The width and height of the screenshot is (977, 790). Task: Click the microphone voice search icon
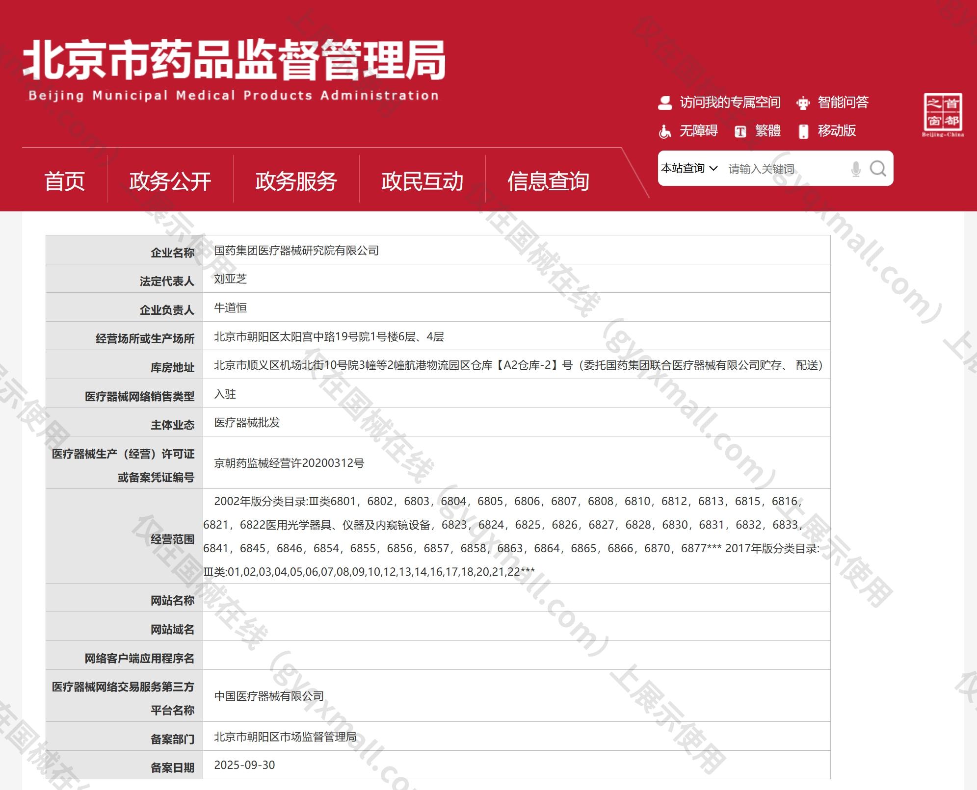coord(856,169)
